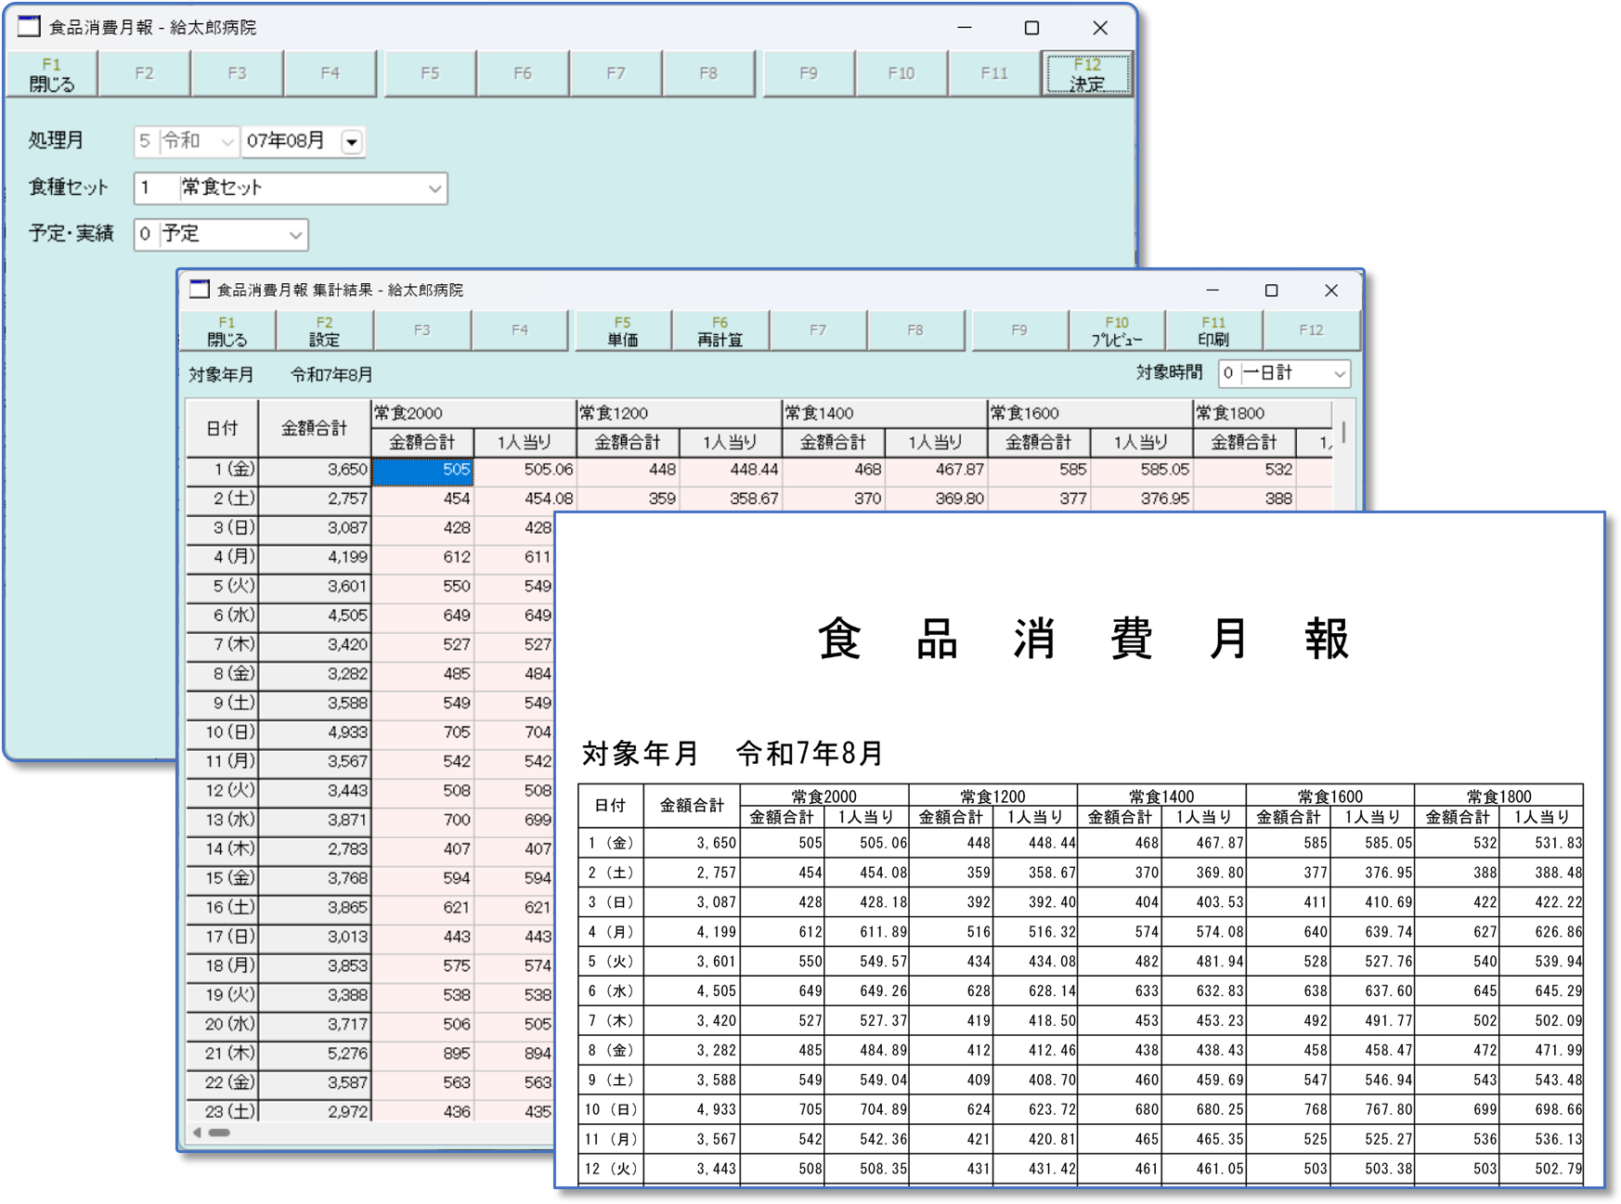Viewport: 1621px width, 1204px height.
Task: Print the report with F11 印刷
Action: click(x=1213, y=330)
